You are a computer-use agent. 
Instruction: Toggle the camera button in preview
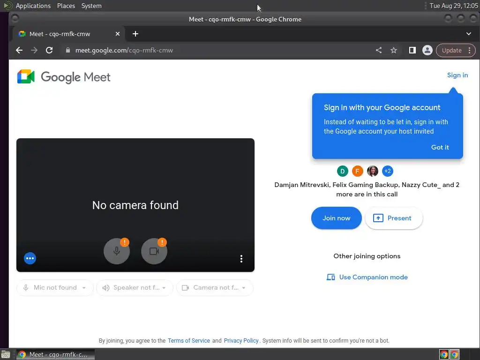tap(154, 251)
